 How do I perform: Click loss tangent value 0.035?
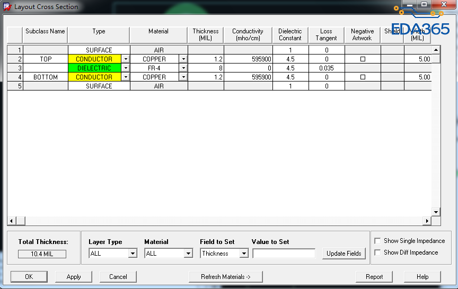[327, 68]
